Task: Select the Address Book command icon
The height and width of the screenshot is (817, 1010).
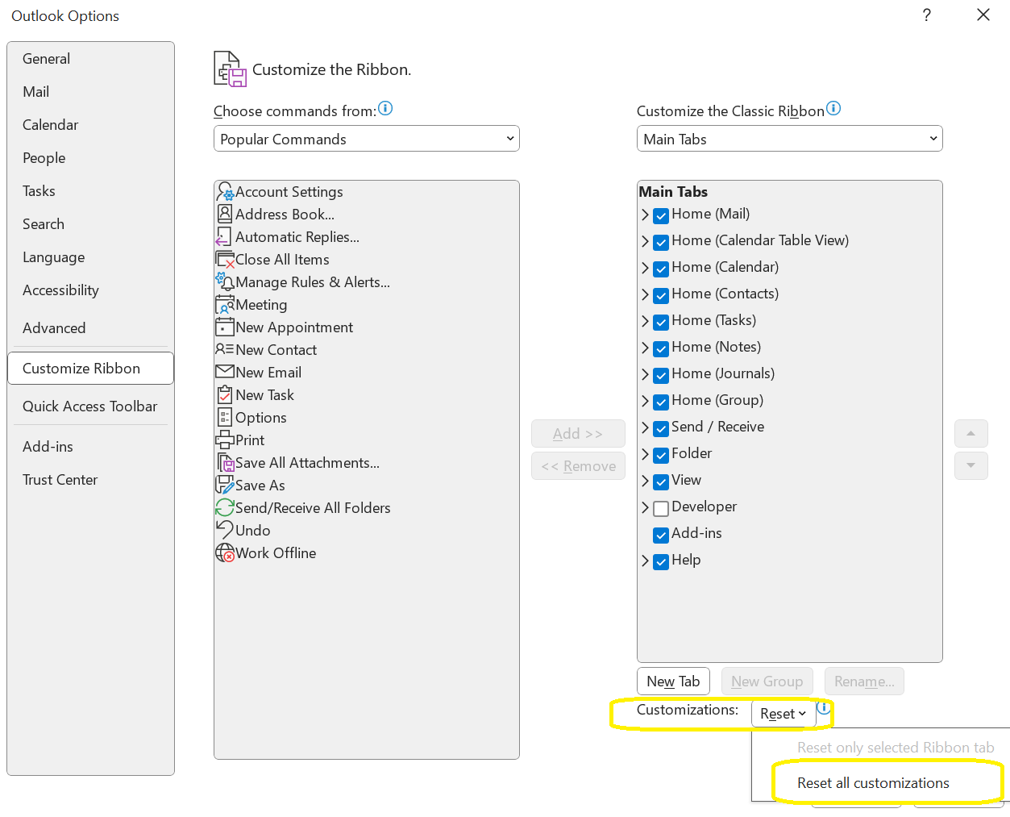Action: 224,214
